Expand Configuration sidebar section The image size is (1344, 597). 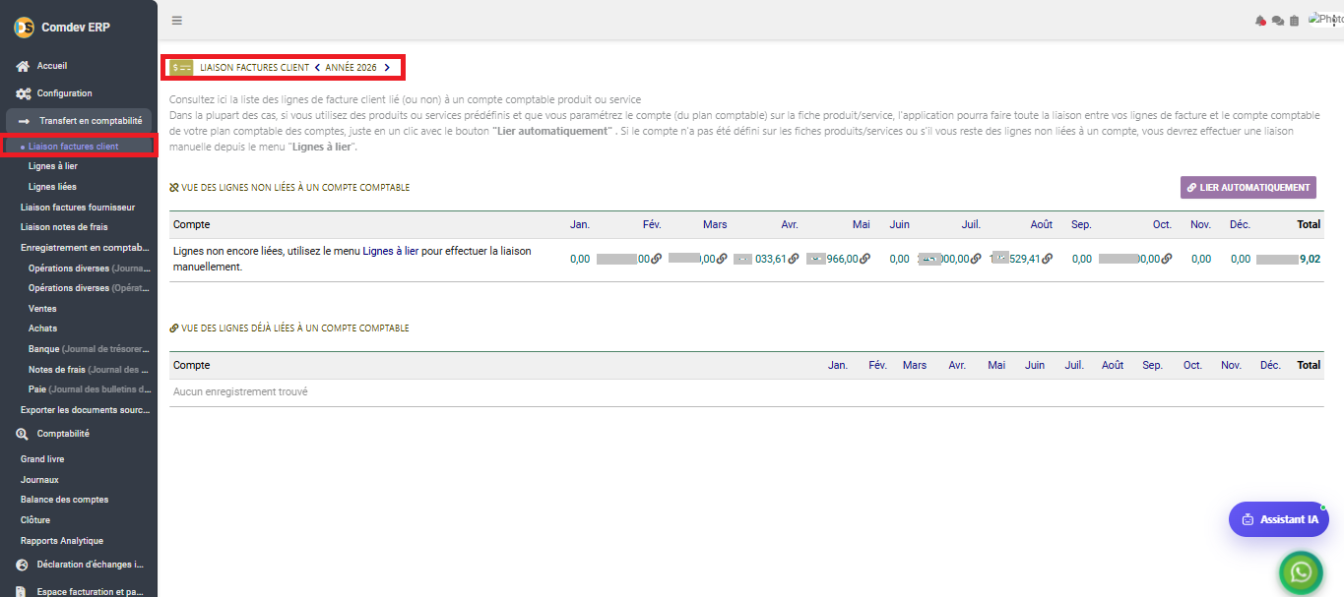tap(64, 93)
